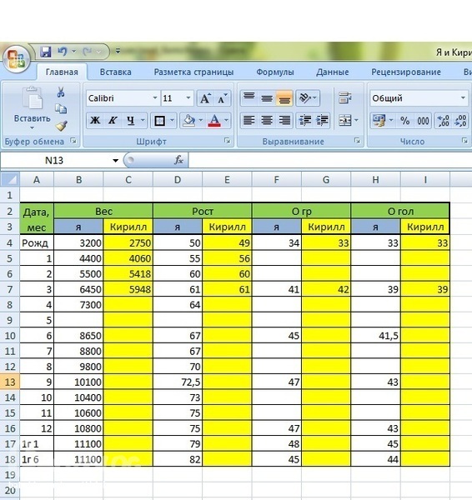Select column C header
This screenshot has width=472, height=500.
128,180
